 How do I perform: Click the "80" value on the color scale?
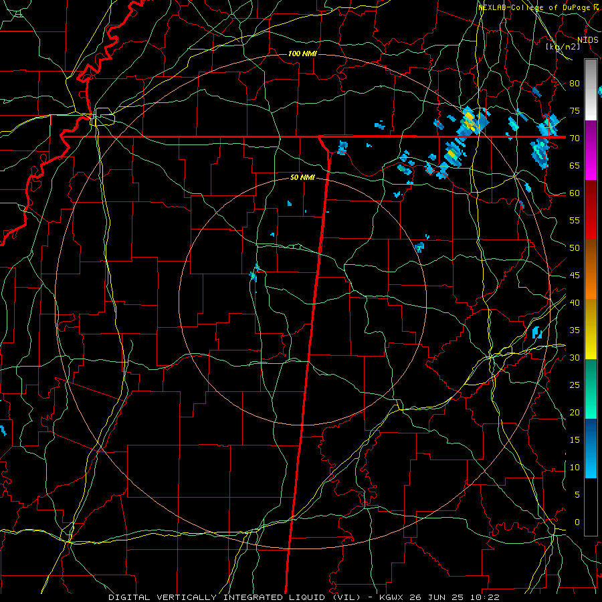point(575,84)
